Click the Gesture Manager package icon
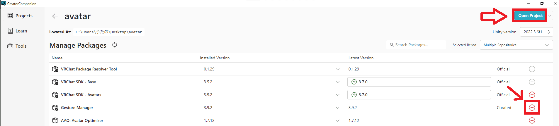 [x=55, y=108]
